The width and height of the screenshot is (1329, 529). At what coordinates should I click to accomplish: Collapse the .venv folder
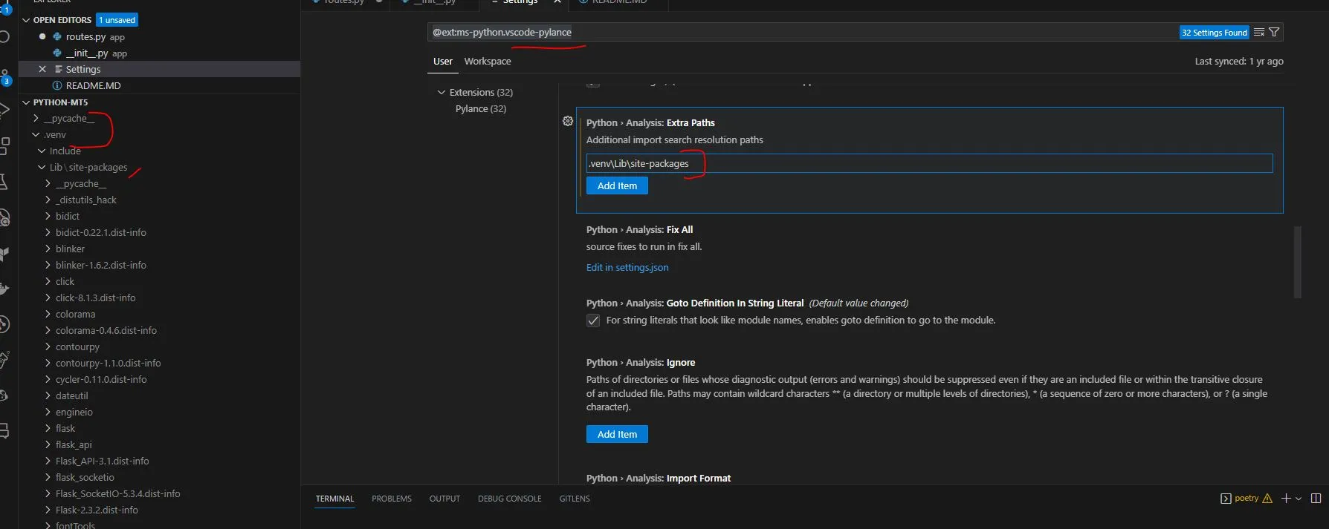[36, 134]
